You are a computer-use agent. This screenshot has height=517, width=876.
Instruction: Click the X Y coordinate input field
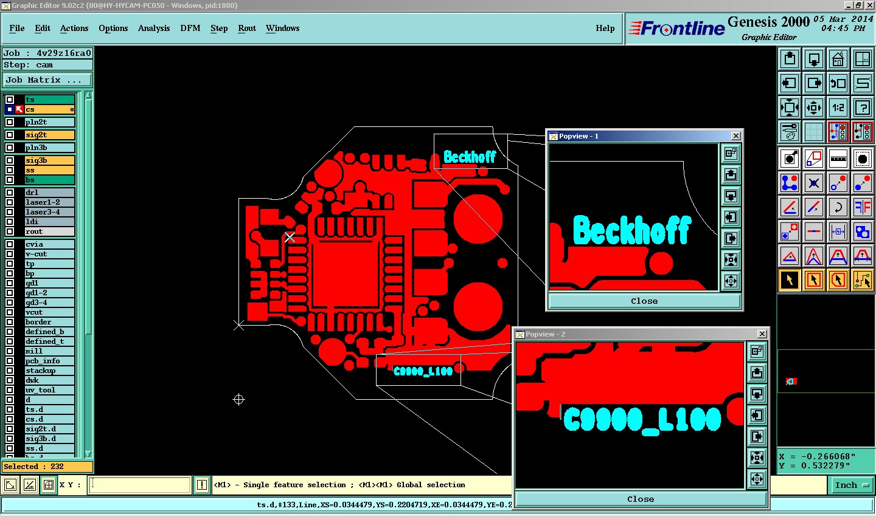140,485
